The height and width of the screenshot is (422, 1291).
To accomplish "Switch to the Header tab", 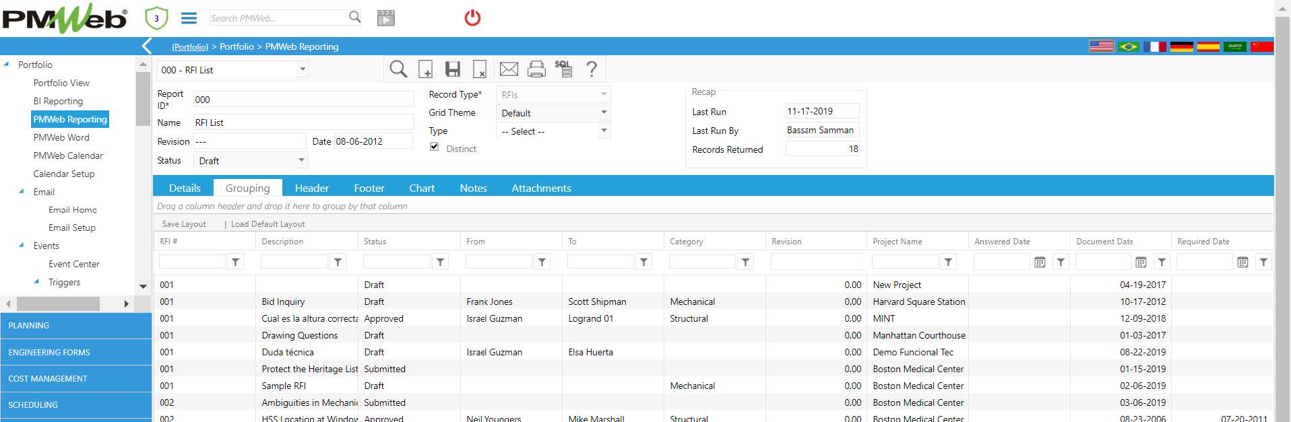I will (x=312, y=188).
